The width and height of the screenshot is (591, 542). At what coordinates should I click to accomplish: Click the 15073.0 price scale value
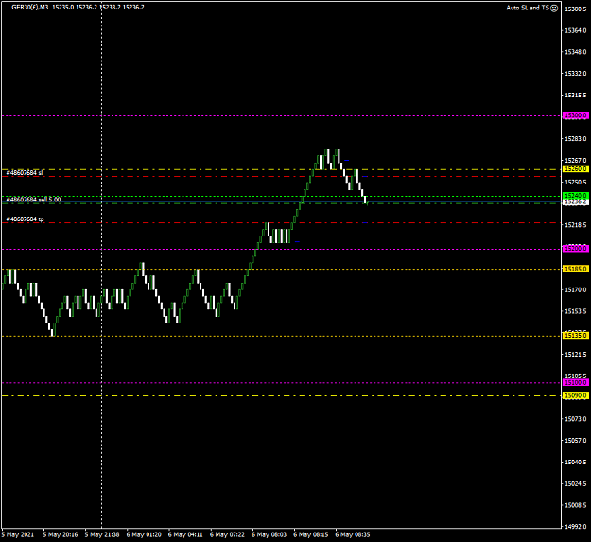pos(576,419)
